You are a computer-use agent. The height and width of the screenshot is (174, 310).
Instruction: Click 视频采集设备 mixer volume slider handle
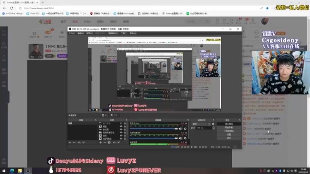click(x=176, y=138)
